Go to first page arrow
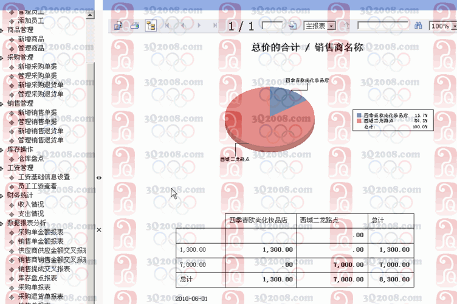The height and width of the screenshot is (304, 457). 167,26
